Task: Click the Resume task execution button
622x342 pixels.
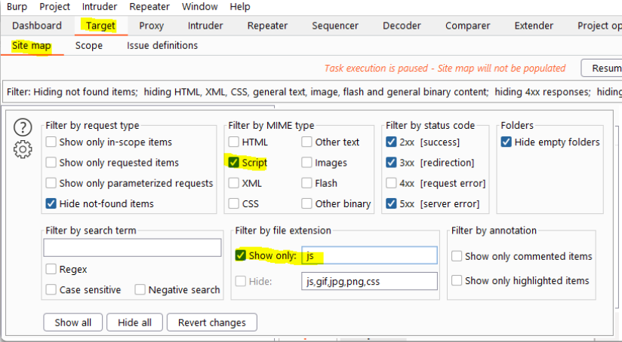Action: [x=602, y=68]
